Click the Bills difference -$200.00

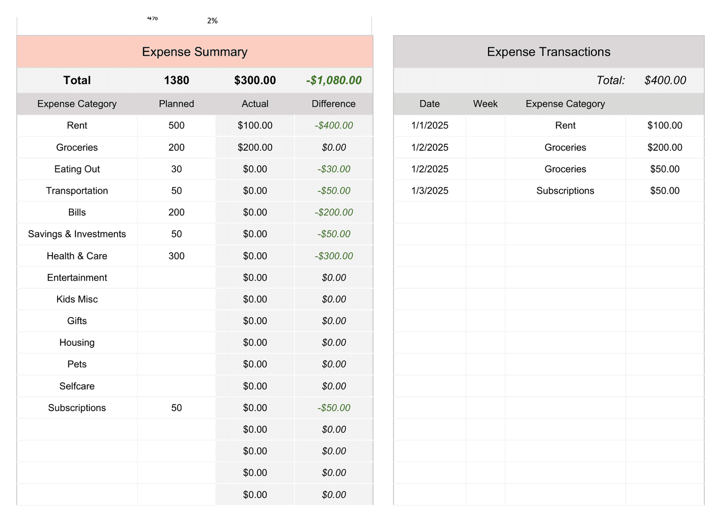click(334, 212)
